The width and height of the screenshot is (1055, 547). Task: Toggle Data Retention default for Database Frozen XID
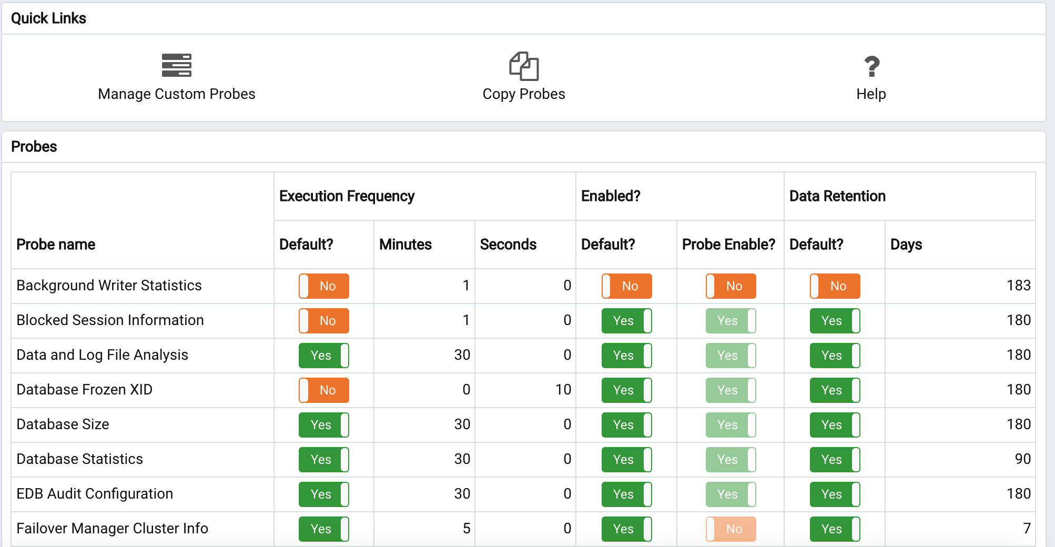tap(835, 390)
